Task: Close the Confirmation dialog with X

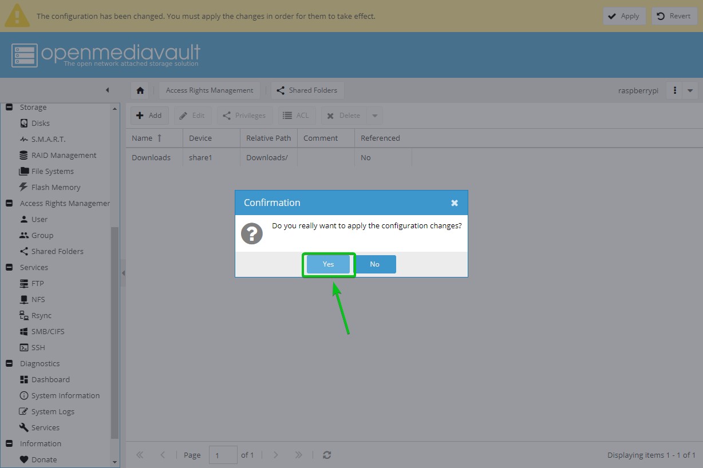Action: coord(454,203)
